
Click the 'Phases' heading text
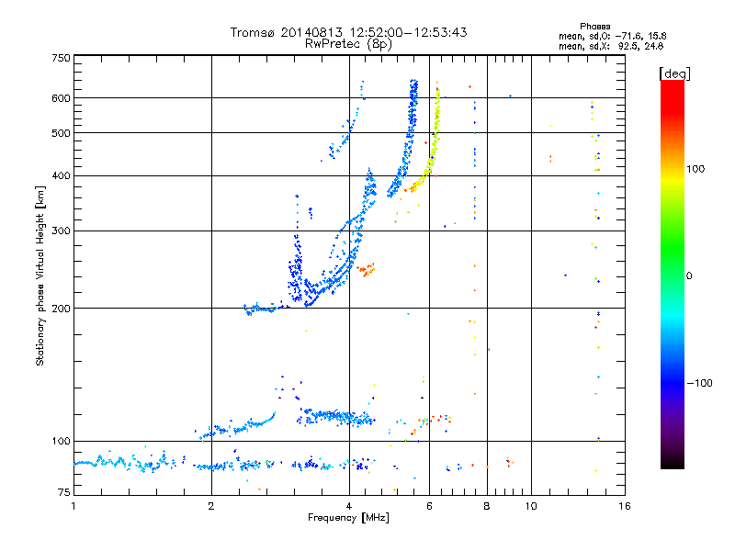point(594,27)
